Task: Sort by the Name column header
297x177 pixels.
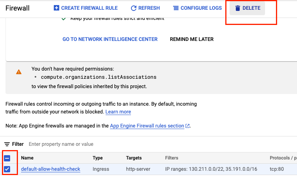Action: coord(27,158)
